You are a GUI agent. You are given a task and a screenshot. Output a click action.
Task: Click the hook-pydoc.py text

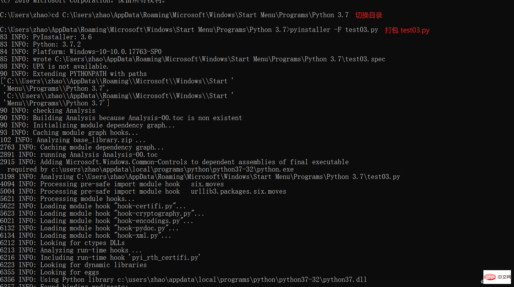point(141,228)
